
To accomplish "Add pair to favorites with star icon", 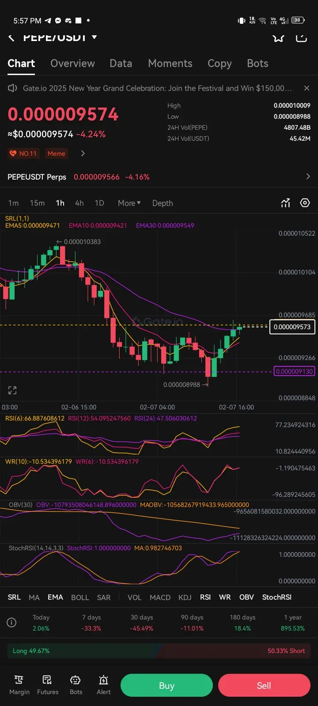I will coord(278,37).
